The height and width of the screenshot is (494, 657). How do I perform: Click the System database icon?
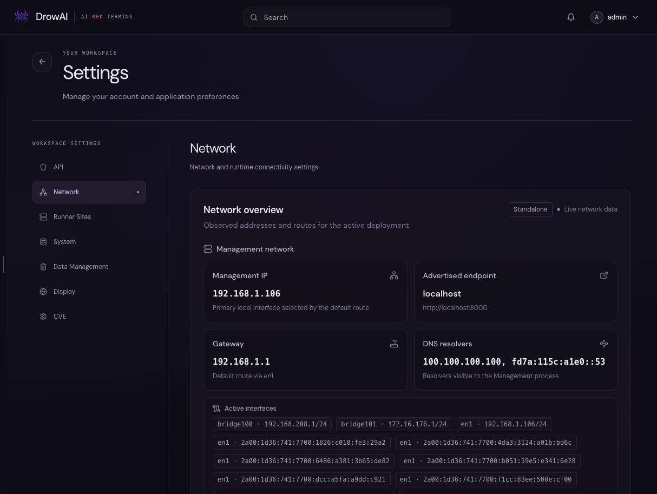click(x=43, y=242)
